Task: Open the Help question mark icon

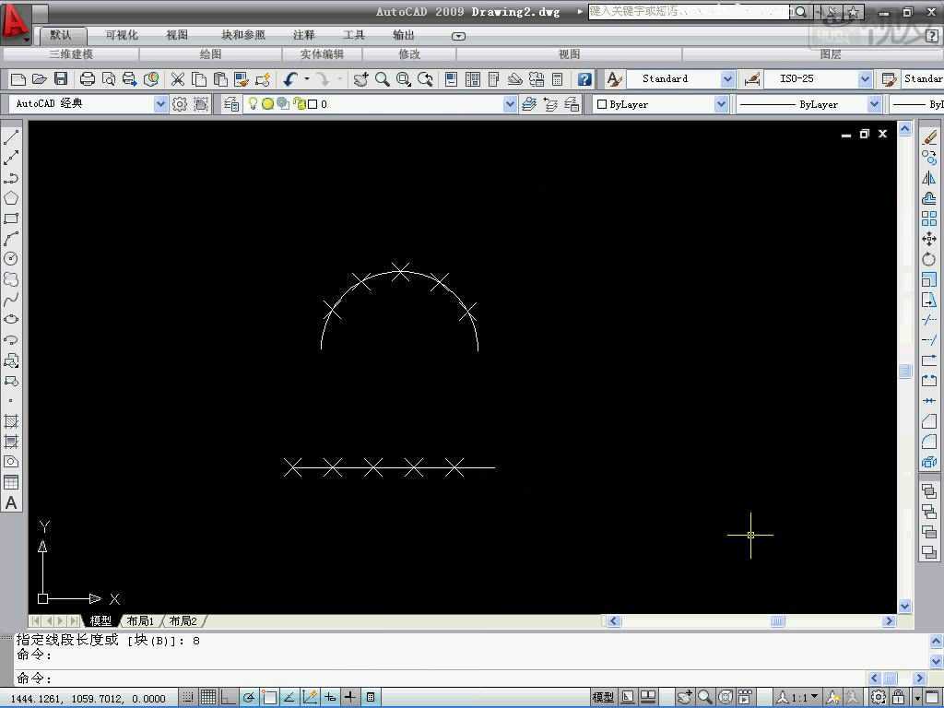Action: 584,79
